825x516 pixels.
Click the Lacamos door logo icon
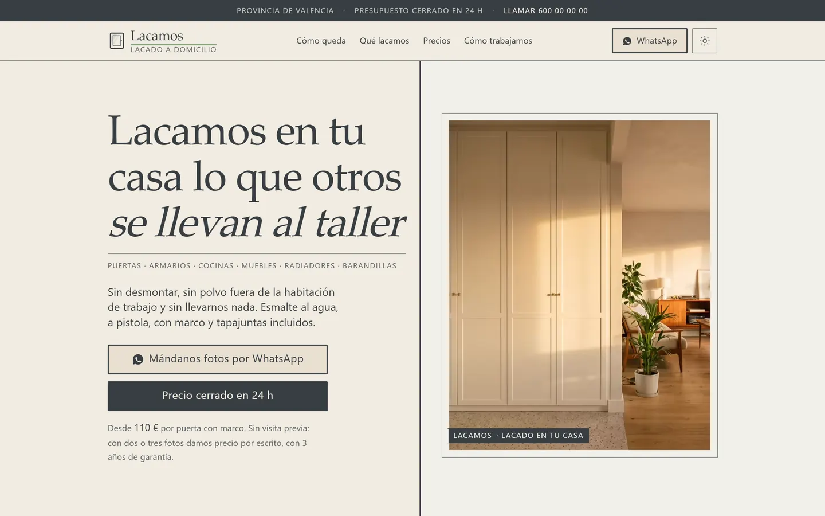coord(117,41)
